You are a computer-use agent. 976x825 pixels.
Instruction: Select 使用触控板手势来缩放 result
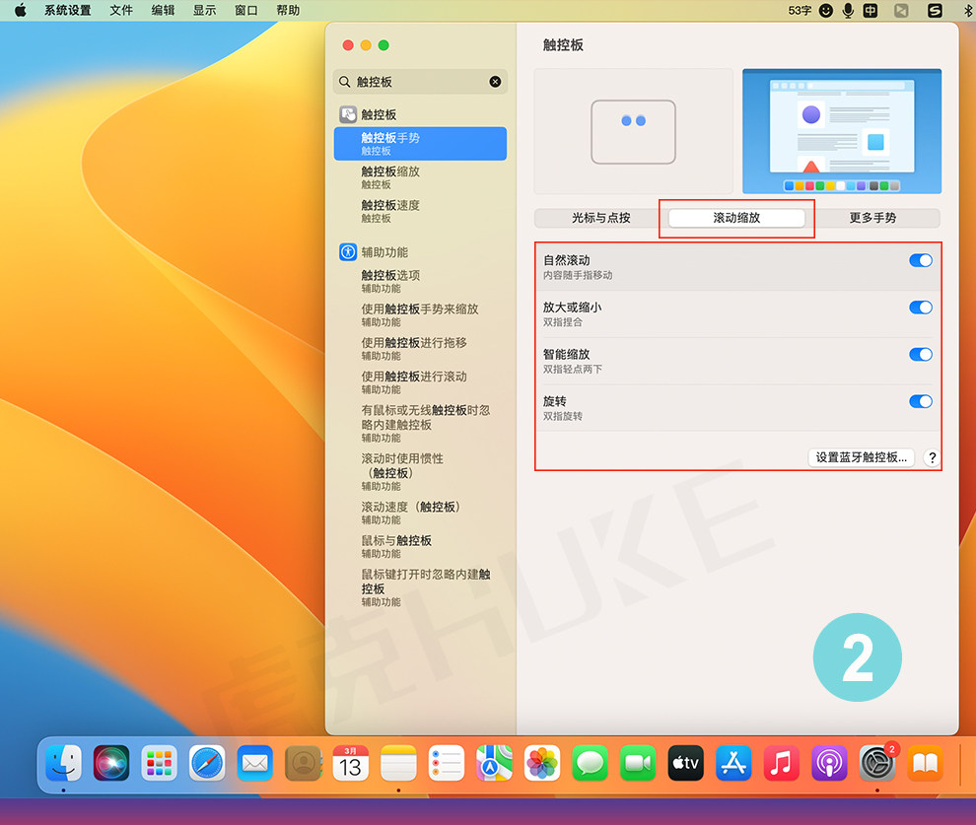pos(420,314)
